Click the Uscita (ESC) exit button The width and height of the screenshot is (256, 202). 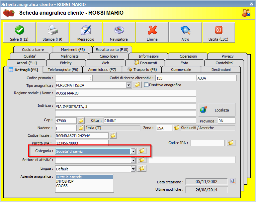[x=218, y=32]
